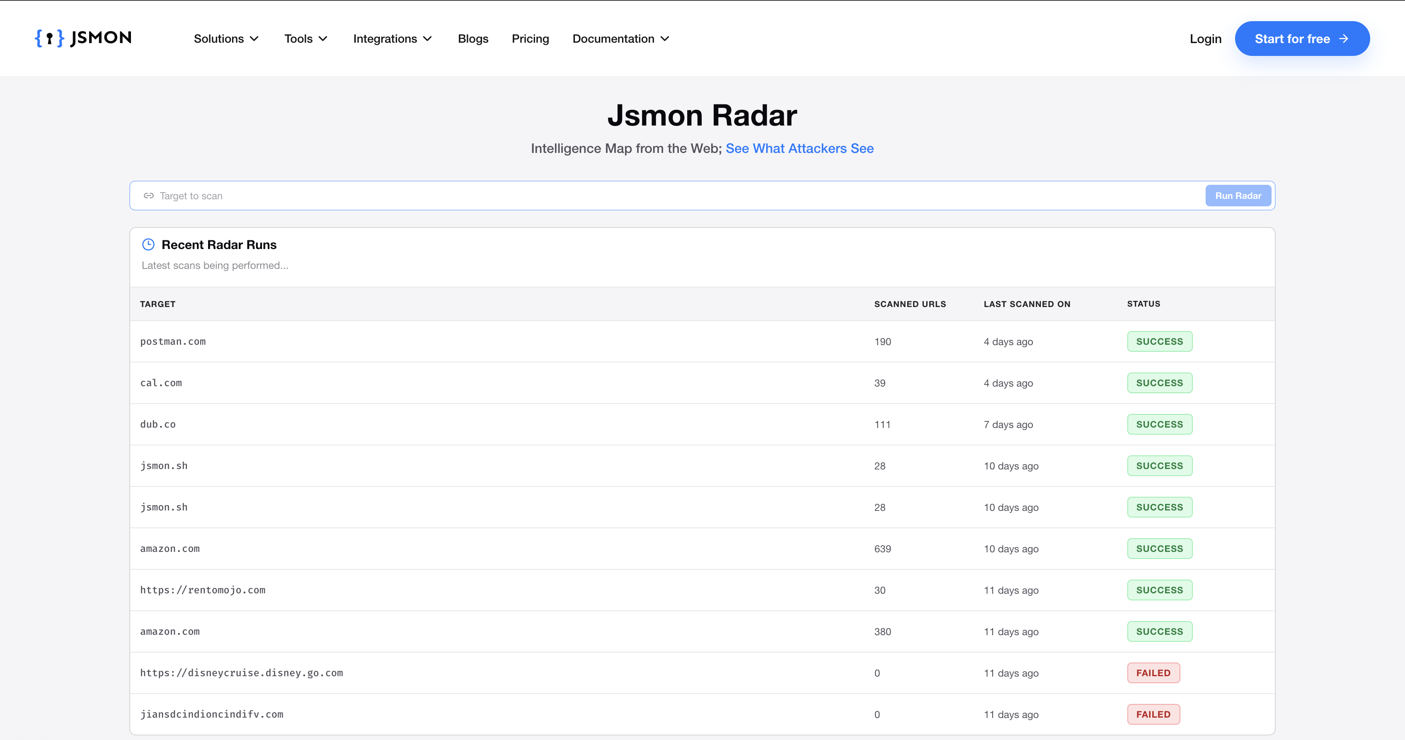Image resolution: width=1405 pixels, height=740 pixels.
Task: Click the 190 scanned URLs value
Action: point(882,341)
